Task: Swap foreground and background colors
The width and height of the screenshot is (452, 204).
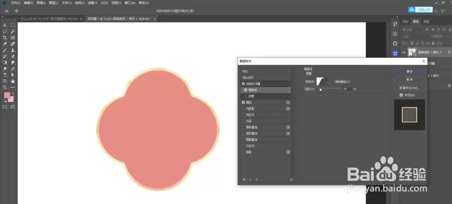Action: (13, 94)
